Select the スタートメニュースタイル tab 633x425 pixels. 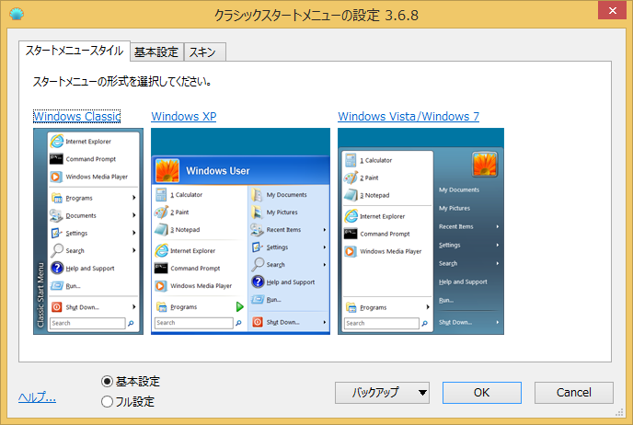pyautogui.click(x=73, y=51)
